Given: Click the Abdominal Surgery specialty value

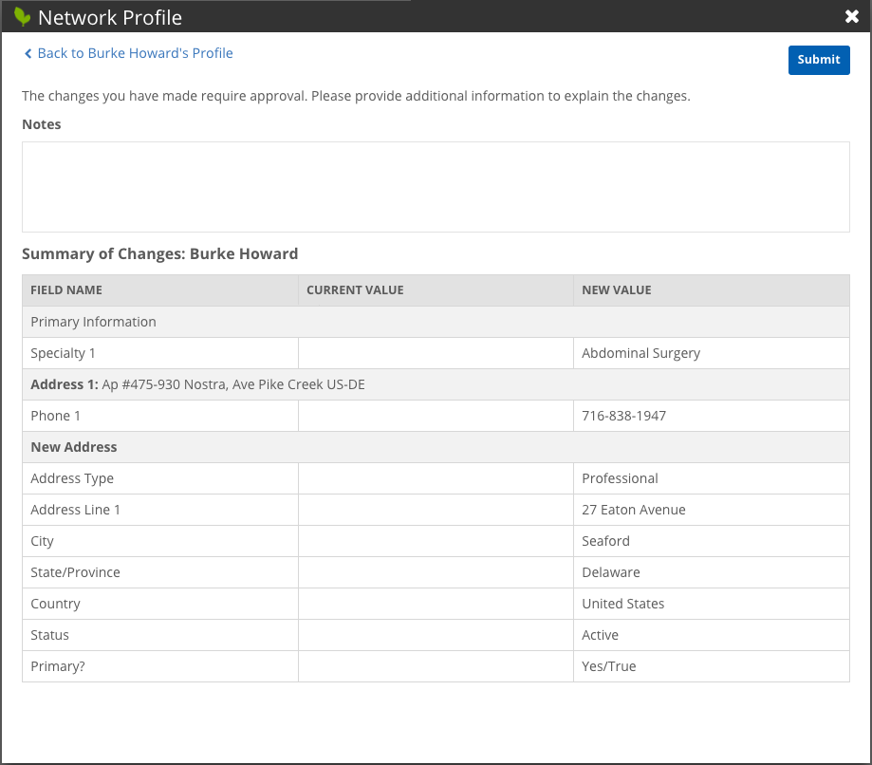Looking at the screenshot, I should (x=640, y=353).
